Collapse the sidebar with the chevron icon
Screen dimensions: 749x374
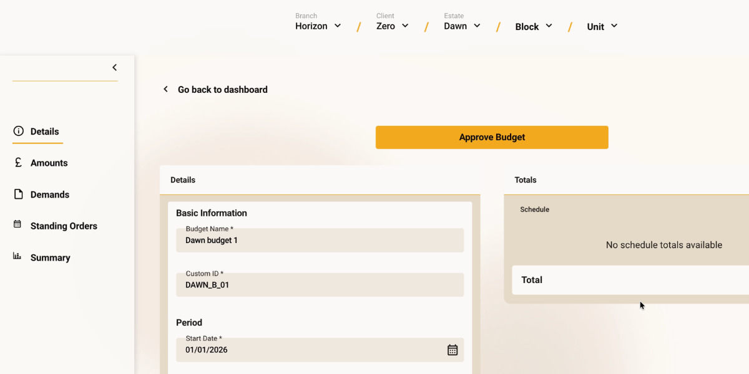[114, 67]
